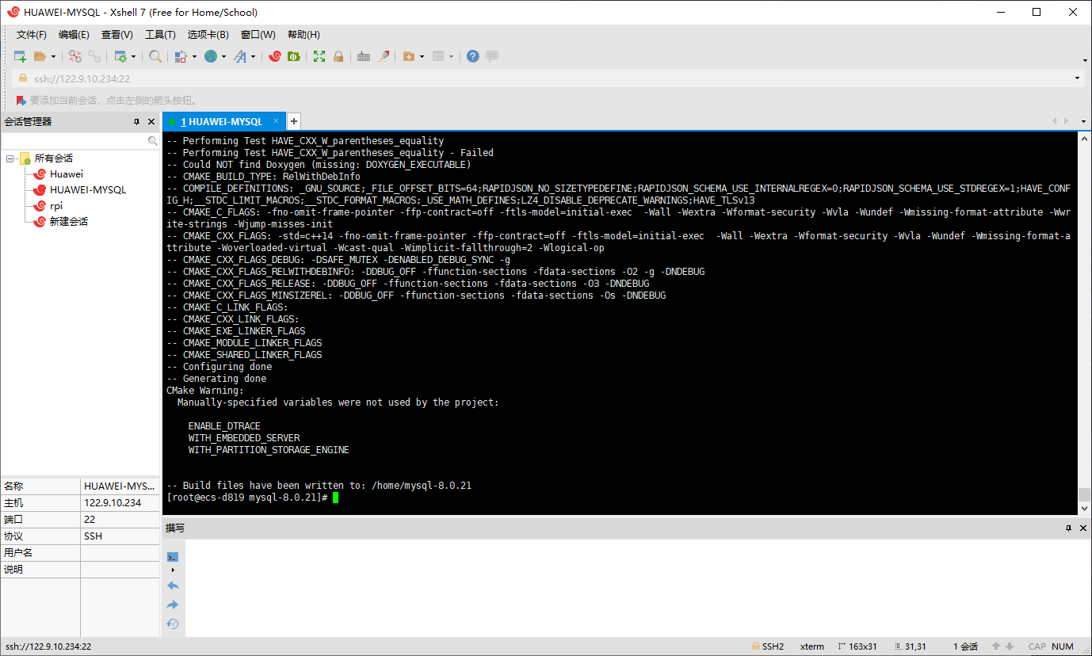Expand the Encoding globe dropdown arrow
The image size is (1092, 656).
click(x=223, y=56)
